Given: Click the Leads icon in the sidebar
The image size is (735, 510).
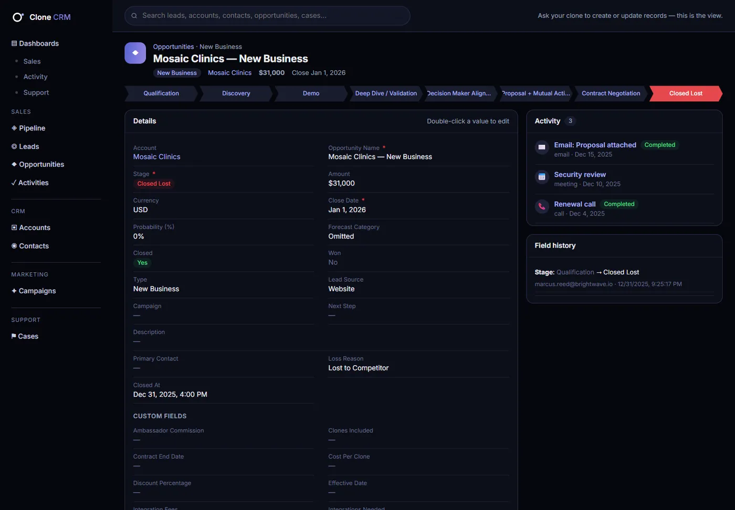Looking at the screenshot, I should (14, 146).
